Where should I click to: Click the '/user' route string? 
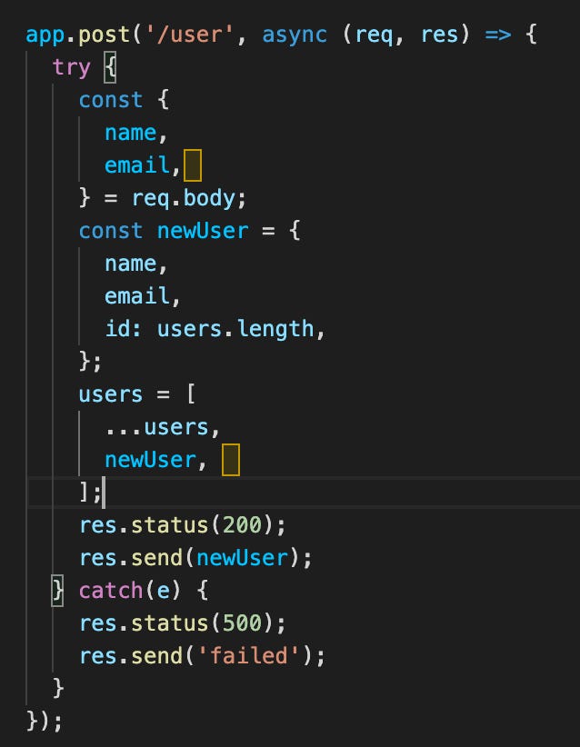[189, 35]
